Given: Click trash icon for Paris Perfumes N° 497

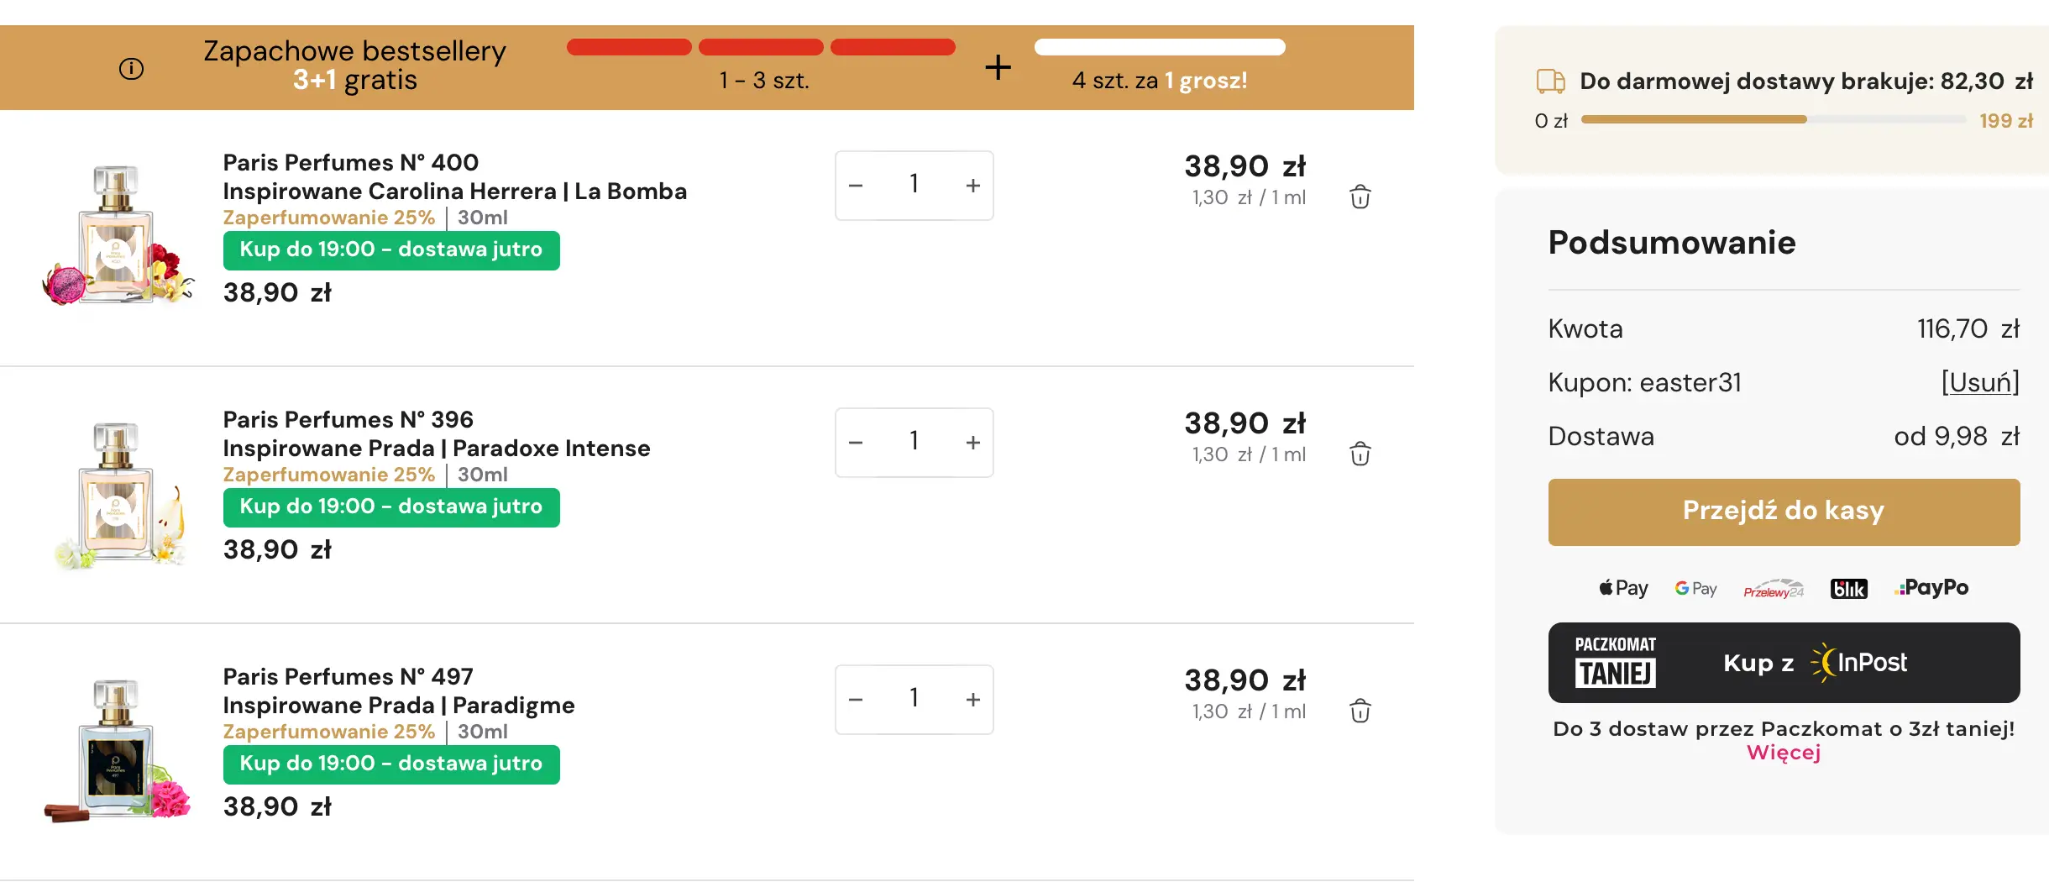Looking at the screenshot, I should [x=1360, y=711].
